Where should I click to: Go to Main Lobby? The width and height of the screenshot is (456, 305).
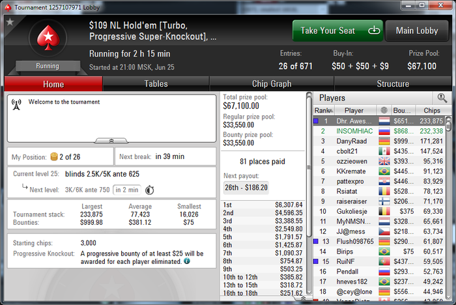(417, 31)
